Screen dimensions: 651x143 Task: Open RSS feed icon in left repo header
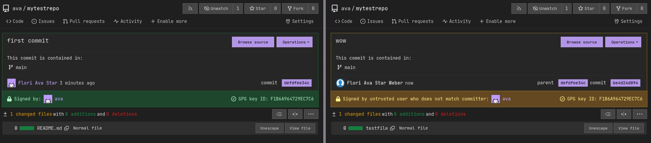[190, 9]
